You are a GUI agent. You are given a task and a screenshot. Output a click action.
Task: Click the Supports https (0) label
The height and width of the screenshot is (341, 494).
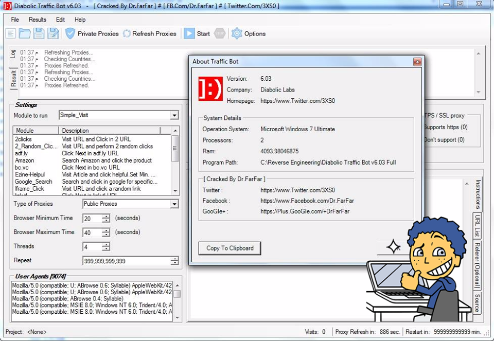tap(446, 127)
